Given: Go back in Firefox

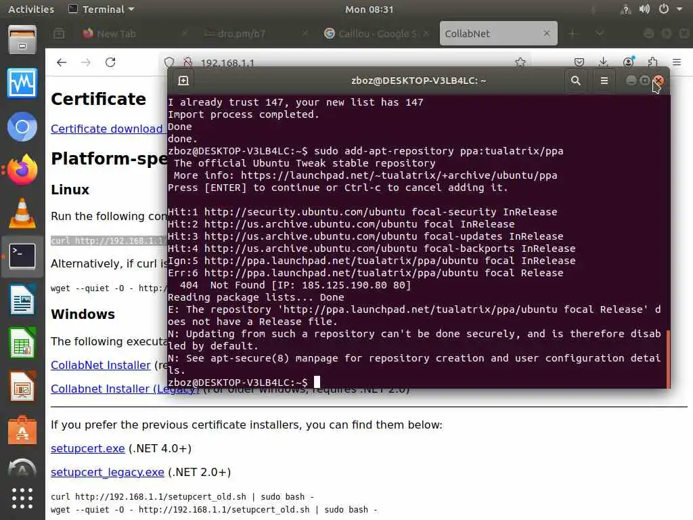Looking at the screenshot, I should [x=62, y=62].
